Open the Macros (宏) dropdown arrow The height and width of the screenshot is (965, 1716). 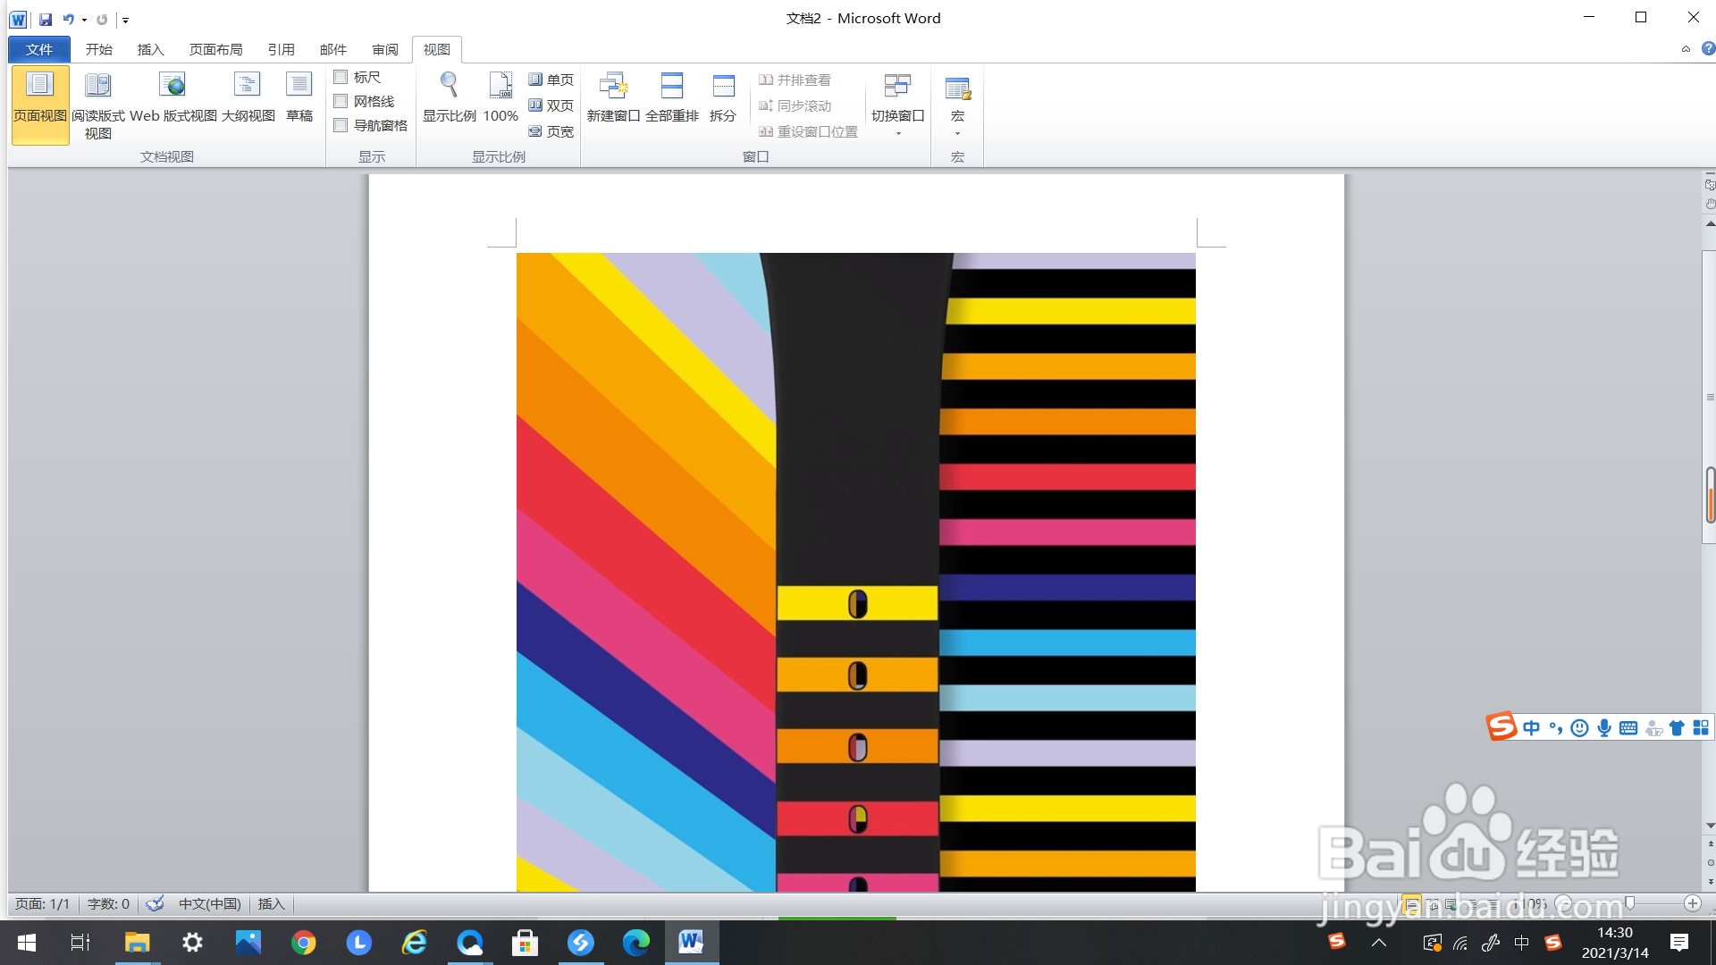(x=957, y=134)
